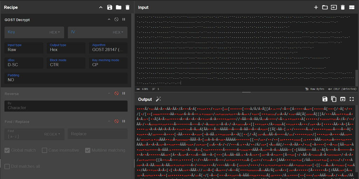Open the output magic wand suggestion
The image size is (359, 179).
158,99
